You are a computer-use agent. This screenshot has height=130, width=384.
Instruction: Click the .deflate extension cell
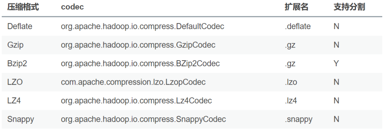point(298,26)
